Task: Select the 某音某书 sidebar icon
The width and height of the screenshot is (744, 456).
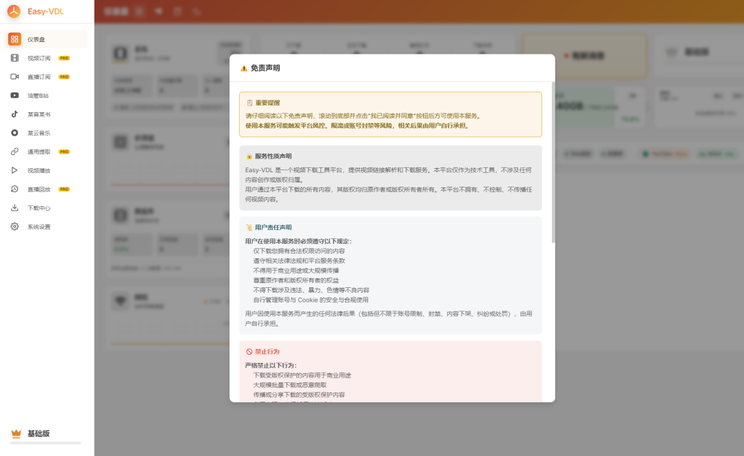Action: pyautogui.click(x=14, y=114)
